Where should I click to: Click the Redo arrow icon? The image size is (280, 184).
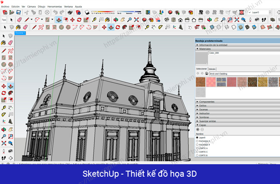[x=62, y=12]
